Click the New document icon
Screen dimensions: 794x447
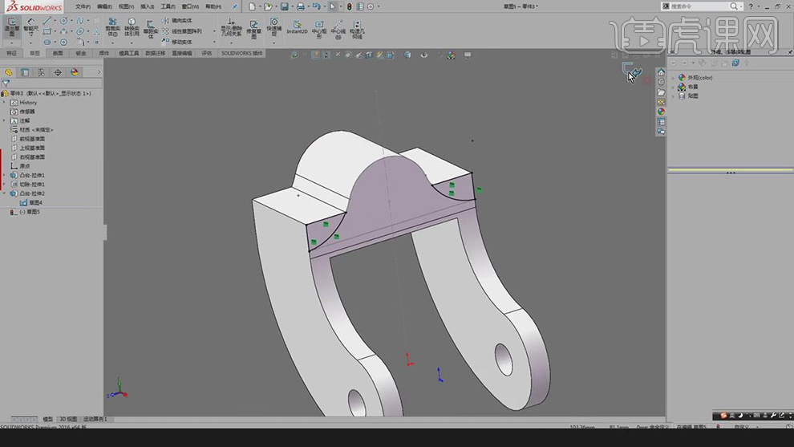[x=252, y=6]
